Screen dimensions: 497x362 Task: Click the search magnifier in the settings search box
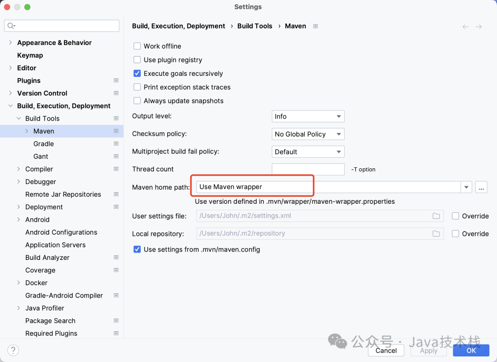coord(10,26)
